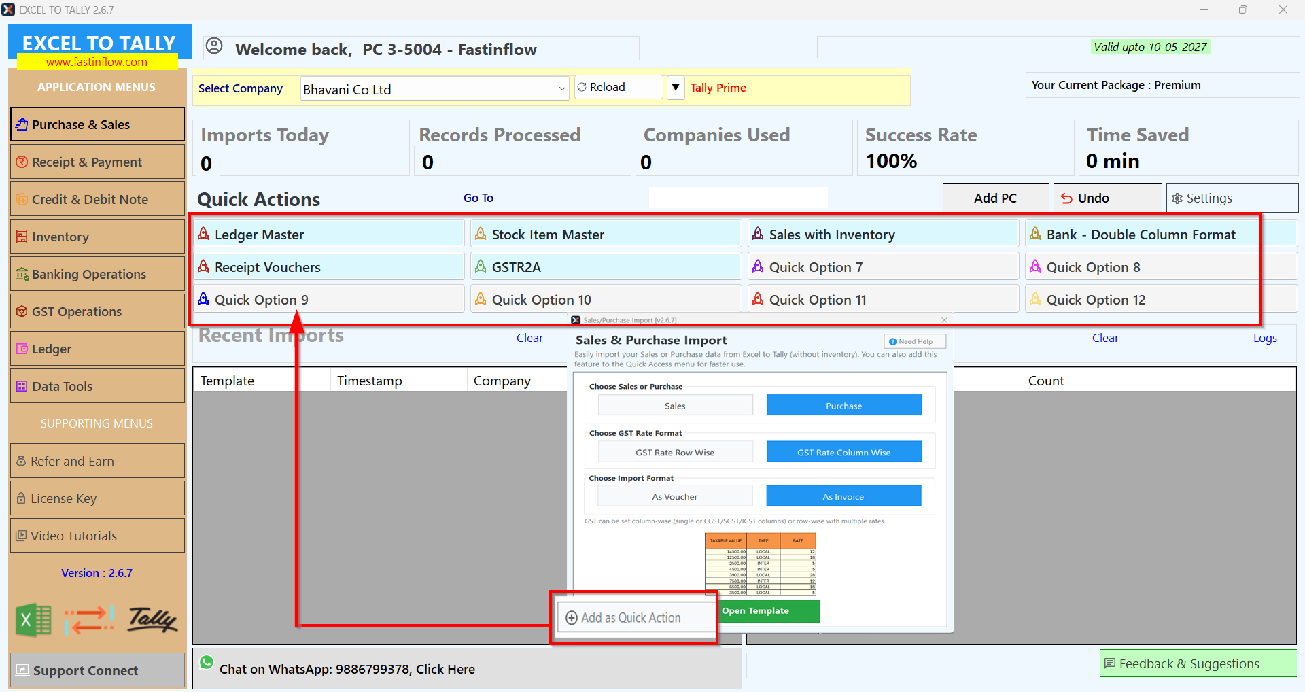
Task: Open the Logs link
Action: point(1265,338)
